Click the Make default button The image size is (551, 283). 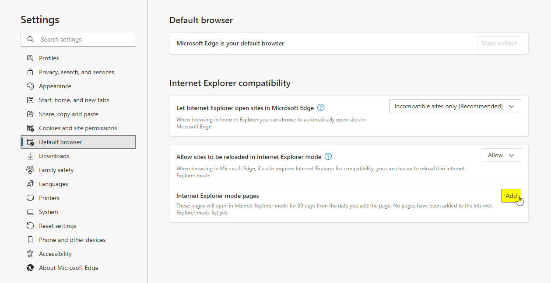(x=499, y=43)
